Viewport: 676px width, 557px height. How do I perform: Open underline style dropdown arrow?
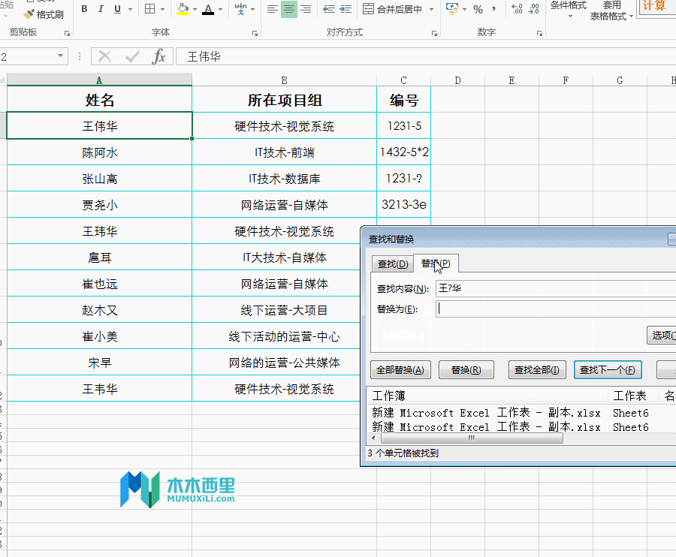(130, 9)
